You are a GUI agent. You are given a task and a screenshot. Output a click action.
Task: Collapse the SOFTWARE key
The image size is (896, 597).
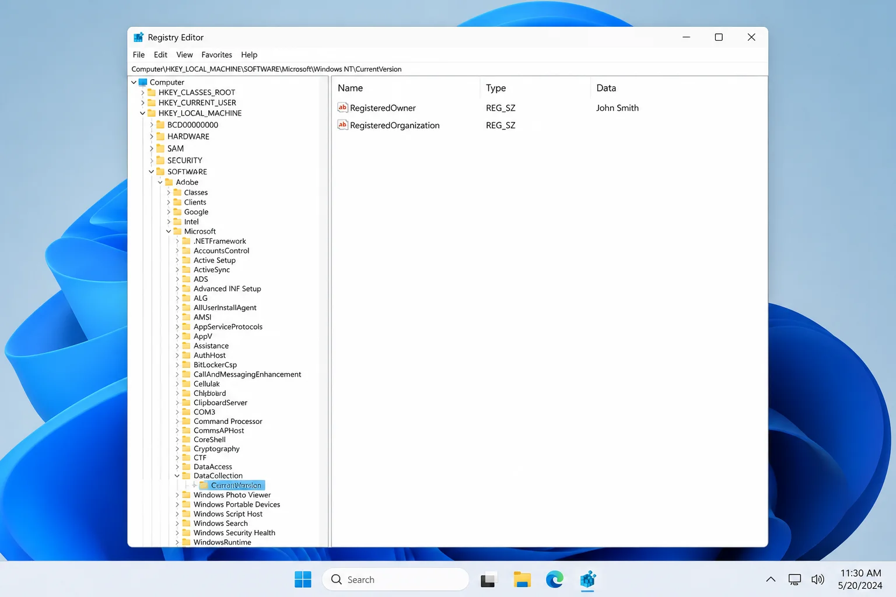pyautogui.click(x=151, y=172)
